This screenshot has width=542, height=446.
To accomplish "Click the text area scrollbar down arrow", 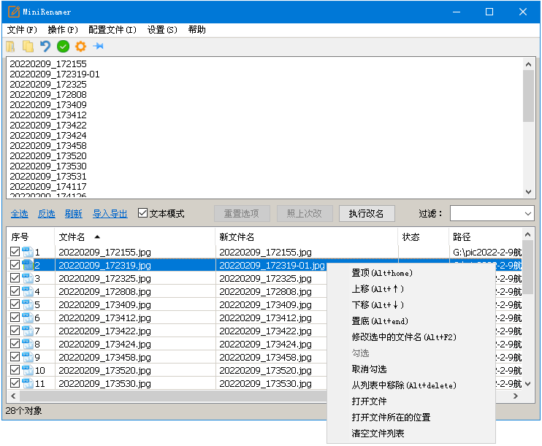I will (529, 192).
